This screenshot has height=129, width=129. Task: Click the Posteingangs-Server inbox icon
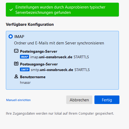pyautogui.click(x=16, y=51)
